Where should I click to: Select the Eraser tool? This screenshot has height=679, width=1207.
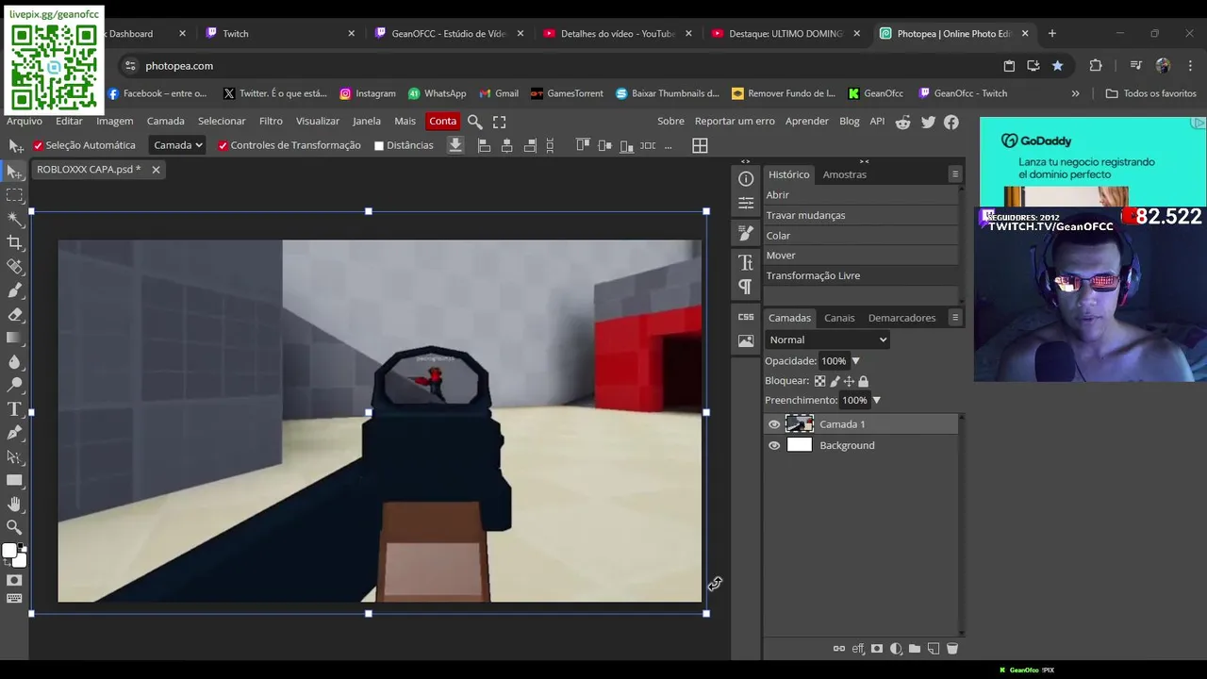click(14, 314)
